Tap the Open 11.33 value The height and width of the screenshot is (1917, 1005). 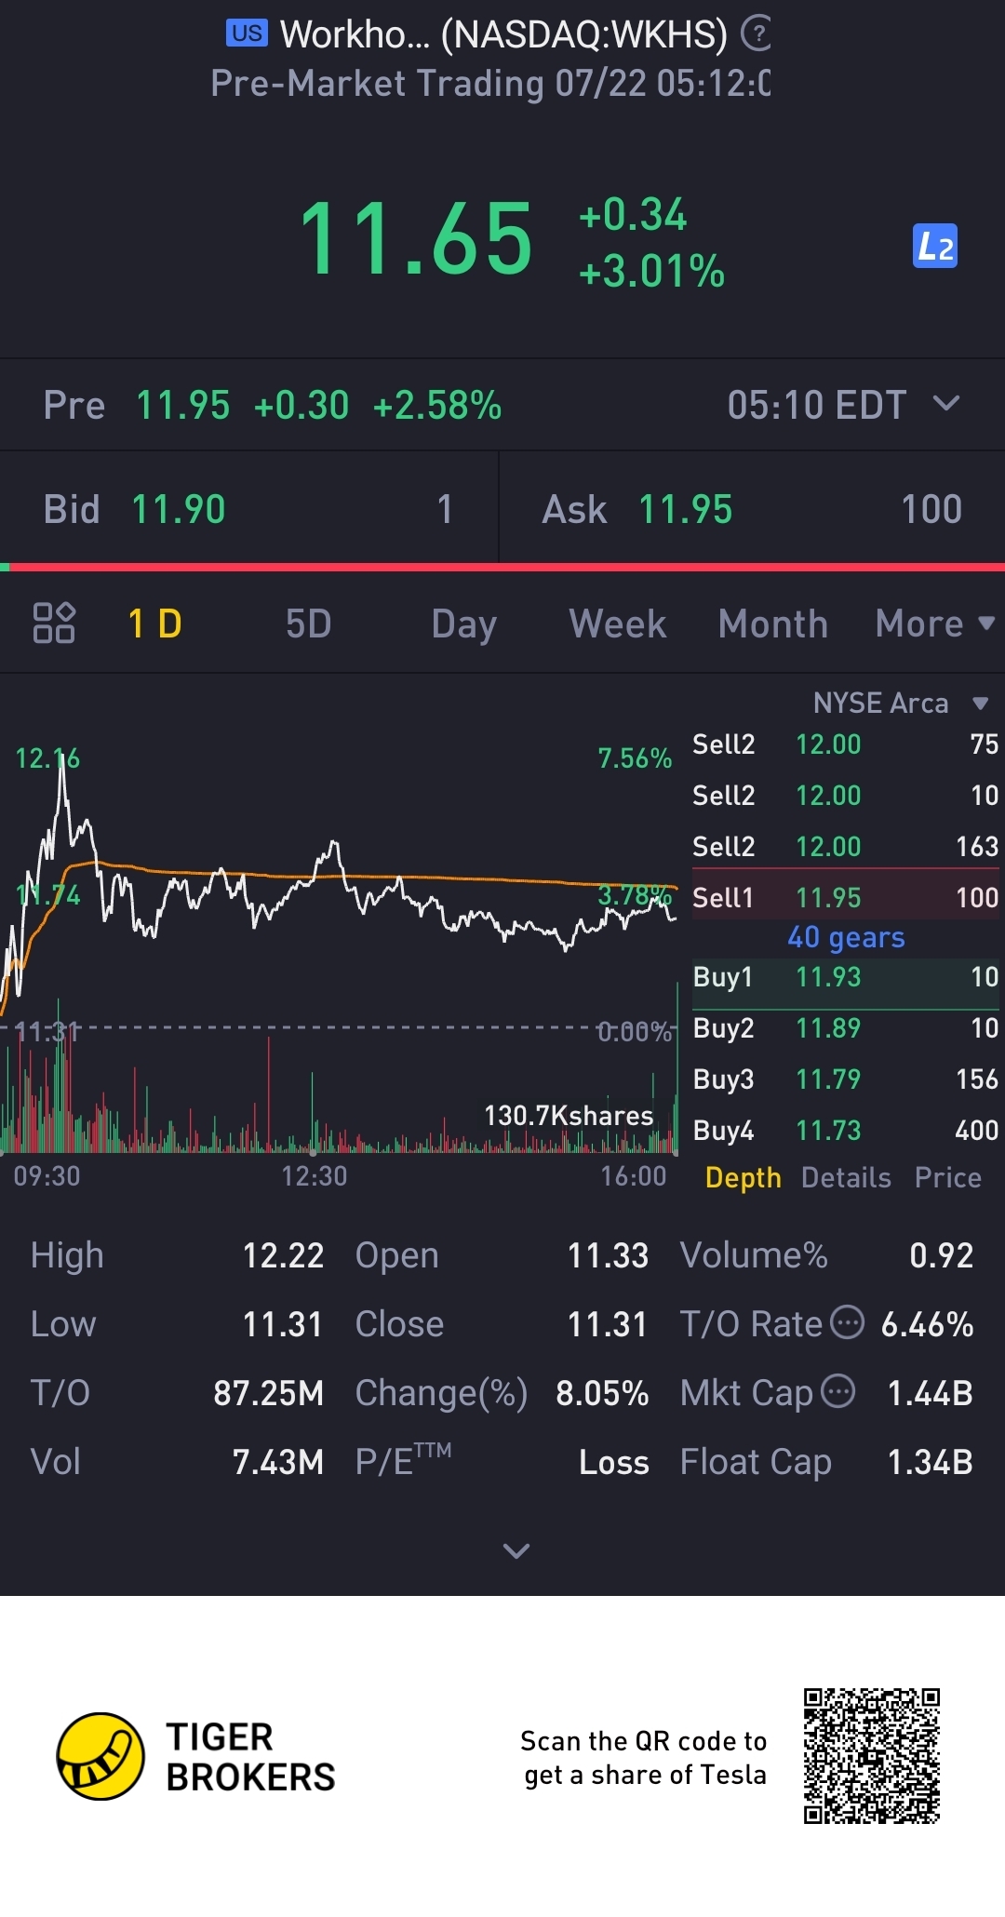[608, 1255]
